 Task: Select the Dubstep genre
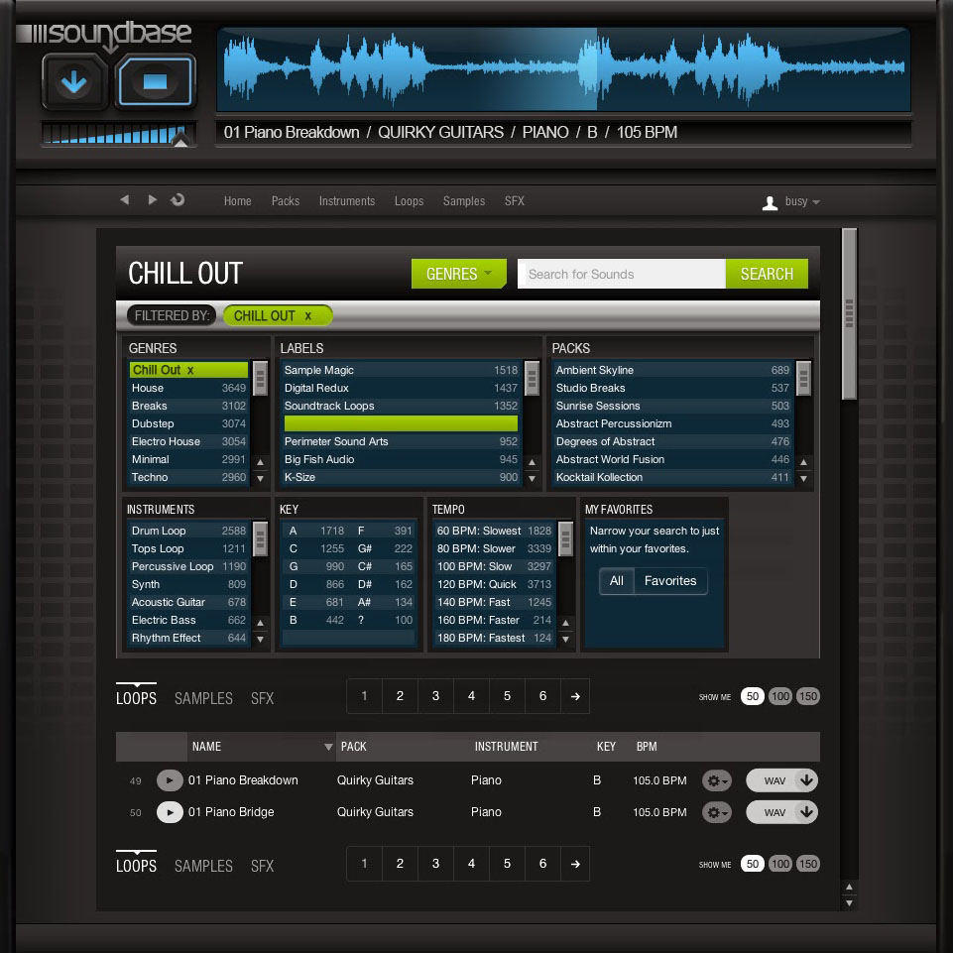188,423
